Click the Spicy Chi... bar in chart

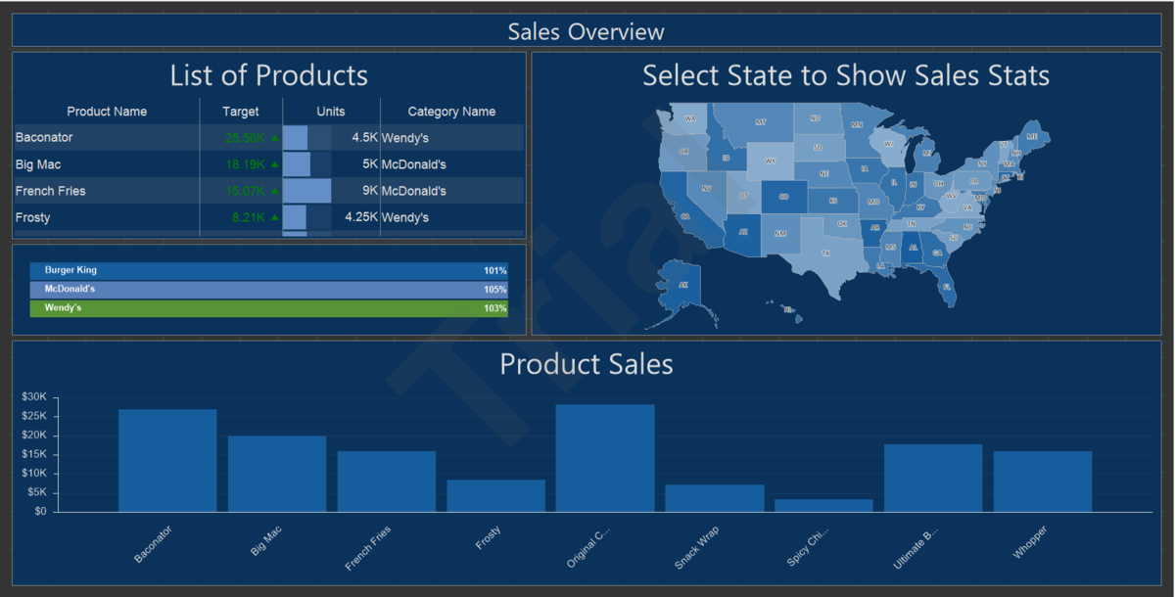824,505
